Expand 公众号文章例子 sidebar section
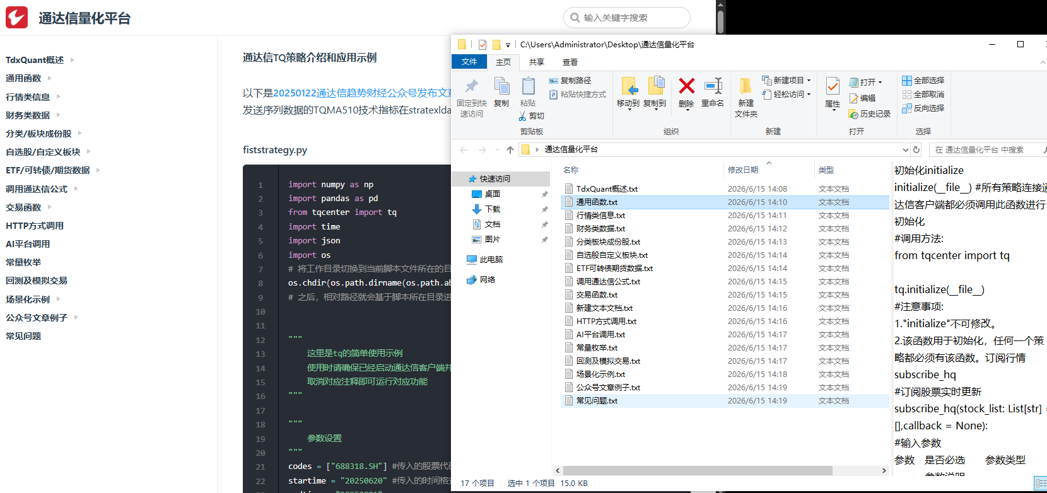This screenshot has width=1047, height=493. [x=76, y=317]
